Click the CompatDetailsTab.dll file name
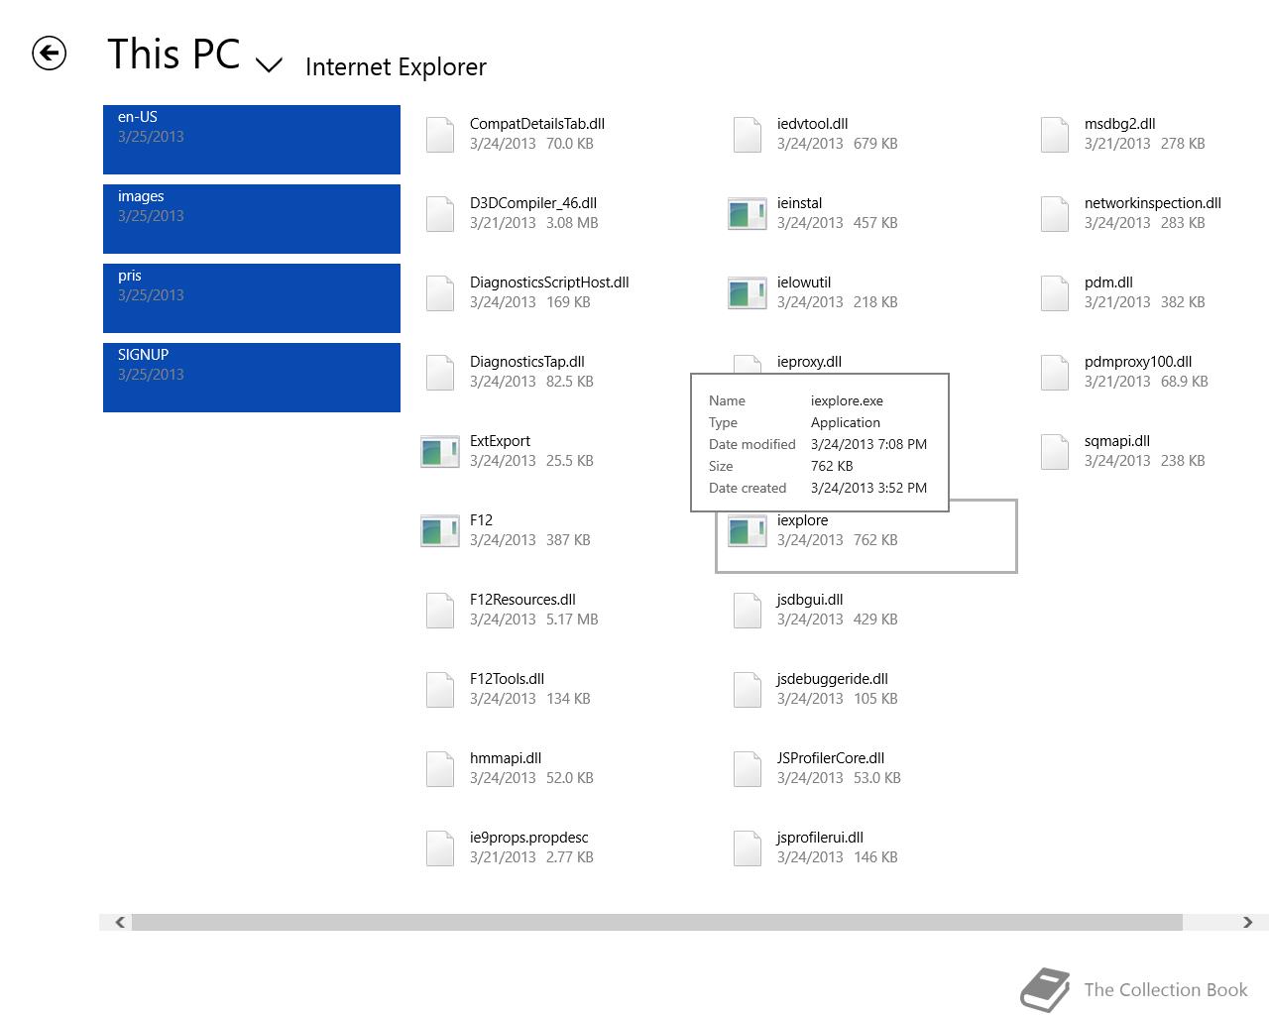This screenshot has height=1015, width=1269. 537,124
